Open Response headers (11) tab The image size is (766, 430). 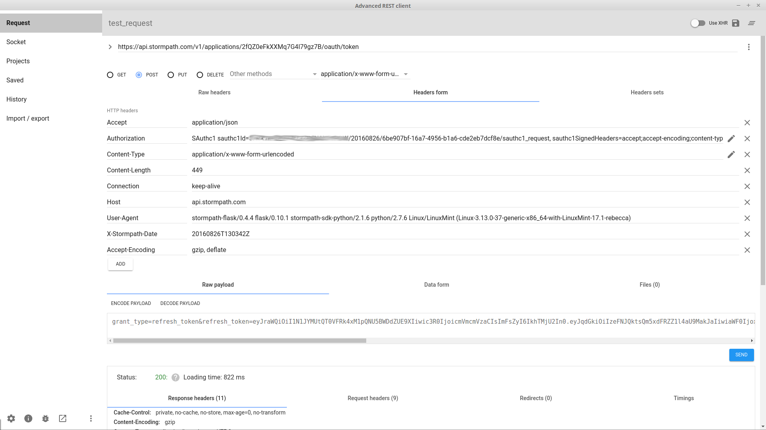(197, 398)
